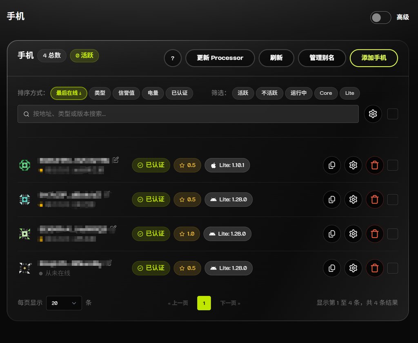Viewport: 418px width, 343px height.
Task: Open settings gear for 从未在线 phone
Action: 353,268
